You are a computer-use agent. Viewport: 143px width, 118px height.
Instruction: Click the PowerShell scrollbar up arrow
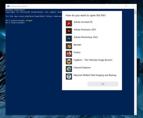point(135,10)
